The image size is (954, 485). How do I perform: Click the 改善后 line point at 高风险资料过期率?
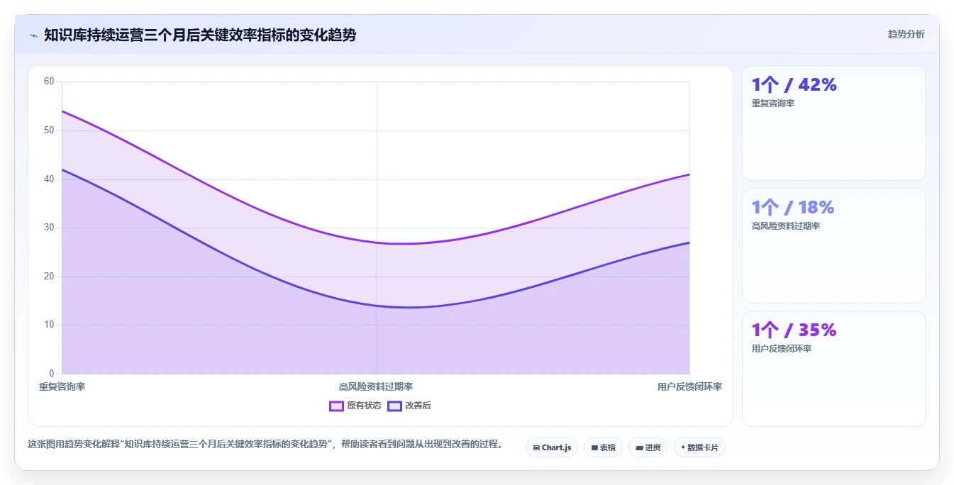point(376,306)
